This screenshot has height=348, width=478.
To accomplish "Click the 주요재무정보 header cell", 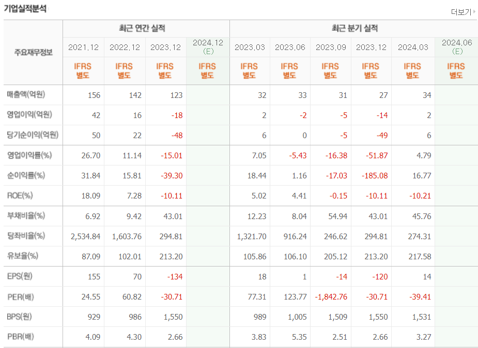I will pyautogui.click(x=33, y=52).
